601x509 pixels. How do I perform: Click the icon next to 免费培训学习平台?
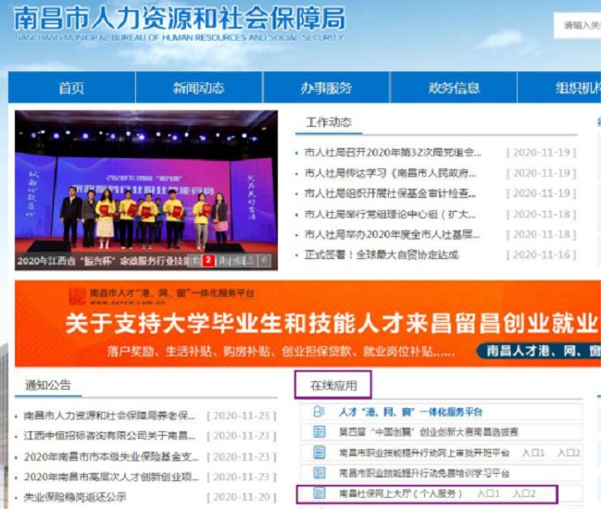pos(319,473)
